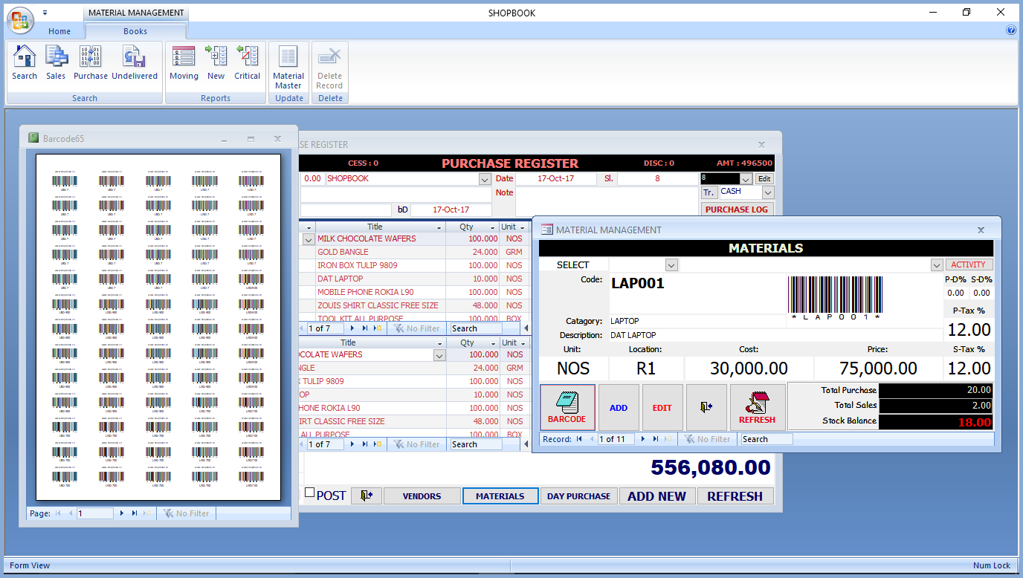Open the PURCHASE LOG
1023x578 pixels.
[x=737, y=210]
